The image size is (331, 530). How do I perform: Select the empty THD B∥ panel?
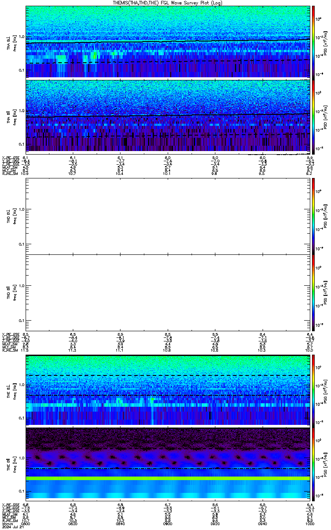coord(167,292)
